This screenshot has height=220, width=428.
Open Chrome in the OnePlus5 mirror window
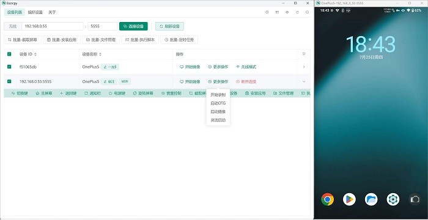coord(328,199)
